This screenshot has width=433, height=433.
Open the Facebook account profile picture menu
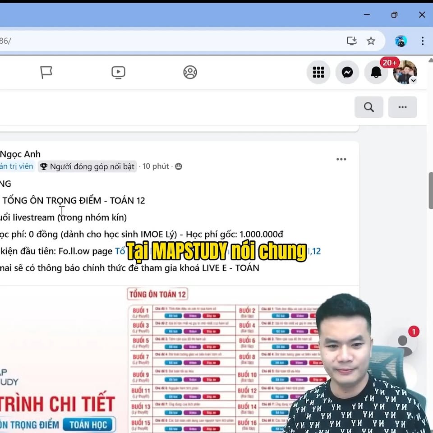(405, 72)
